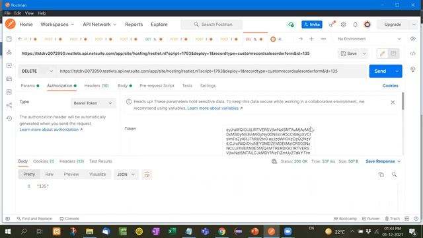Open the History sidebar icon
Screen dimensions: 423x238
tap(9, 118)
